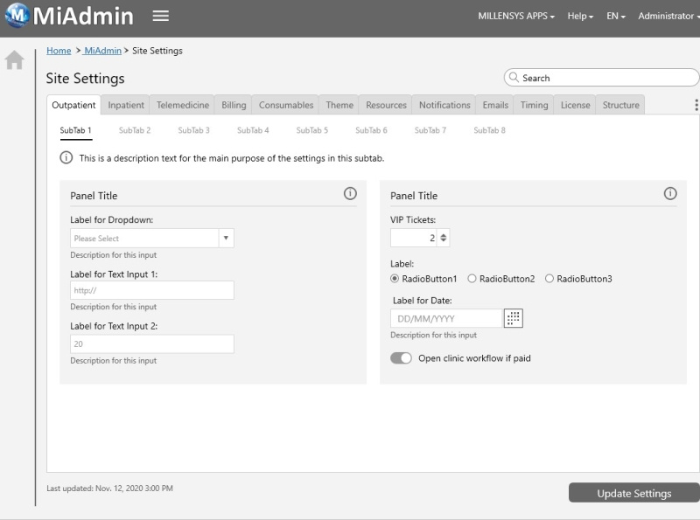
Task: Follow the Home breadcrumb link
Action: [x=59, y=51]
